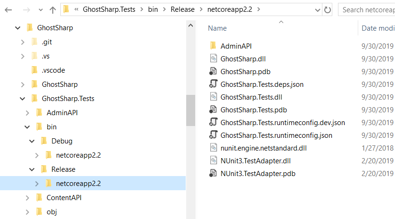Click the Release breadcrumb segment
This screenshot has width=395, height=219.
point(182,9)
